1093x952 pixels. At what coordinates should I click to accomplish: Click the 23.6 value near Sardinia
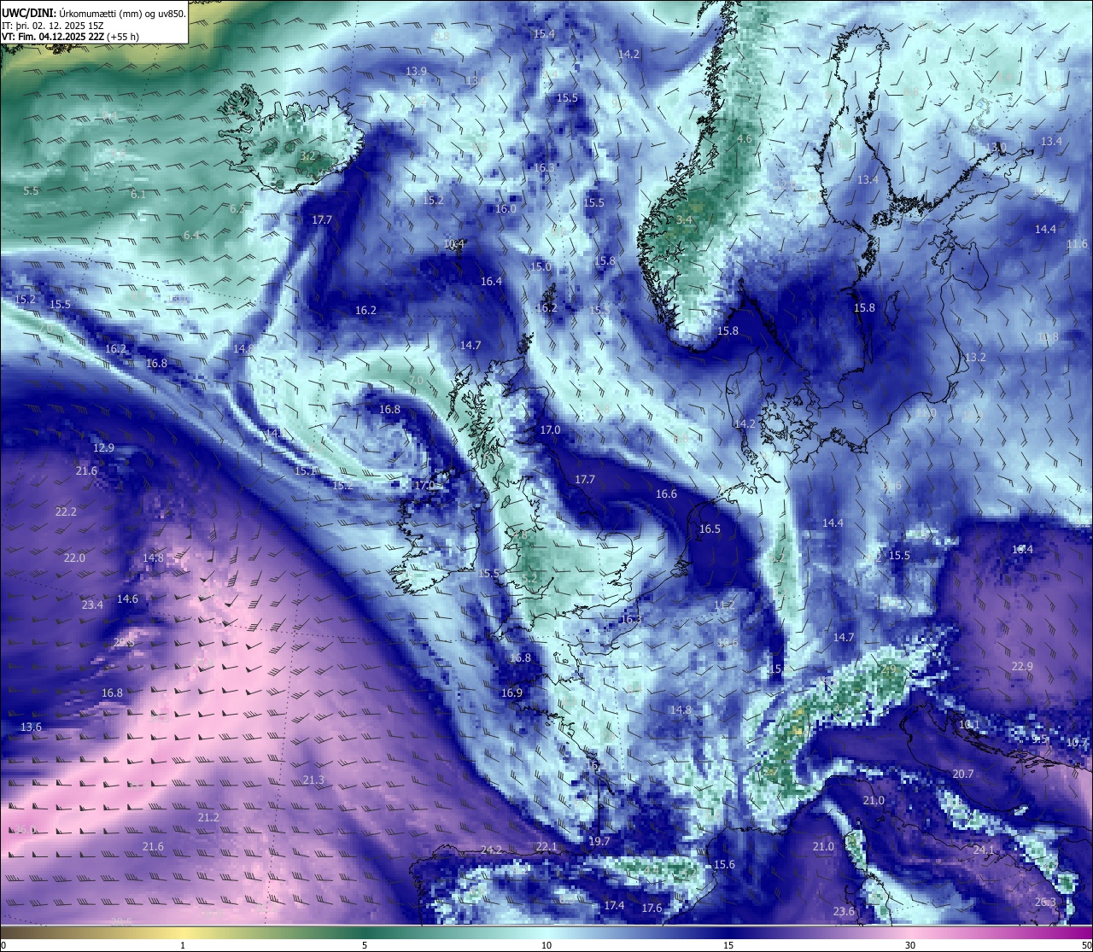(x=844, y=911)
